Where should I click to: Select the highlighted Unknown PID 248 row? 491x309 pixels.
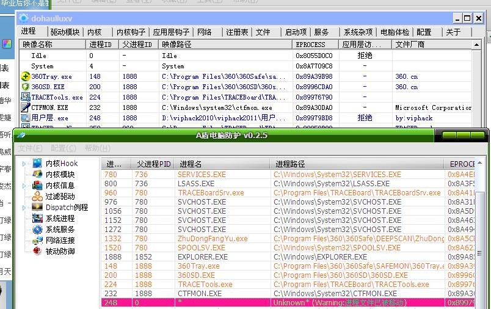[288, 302]
